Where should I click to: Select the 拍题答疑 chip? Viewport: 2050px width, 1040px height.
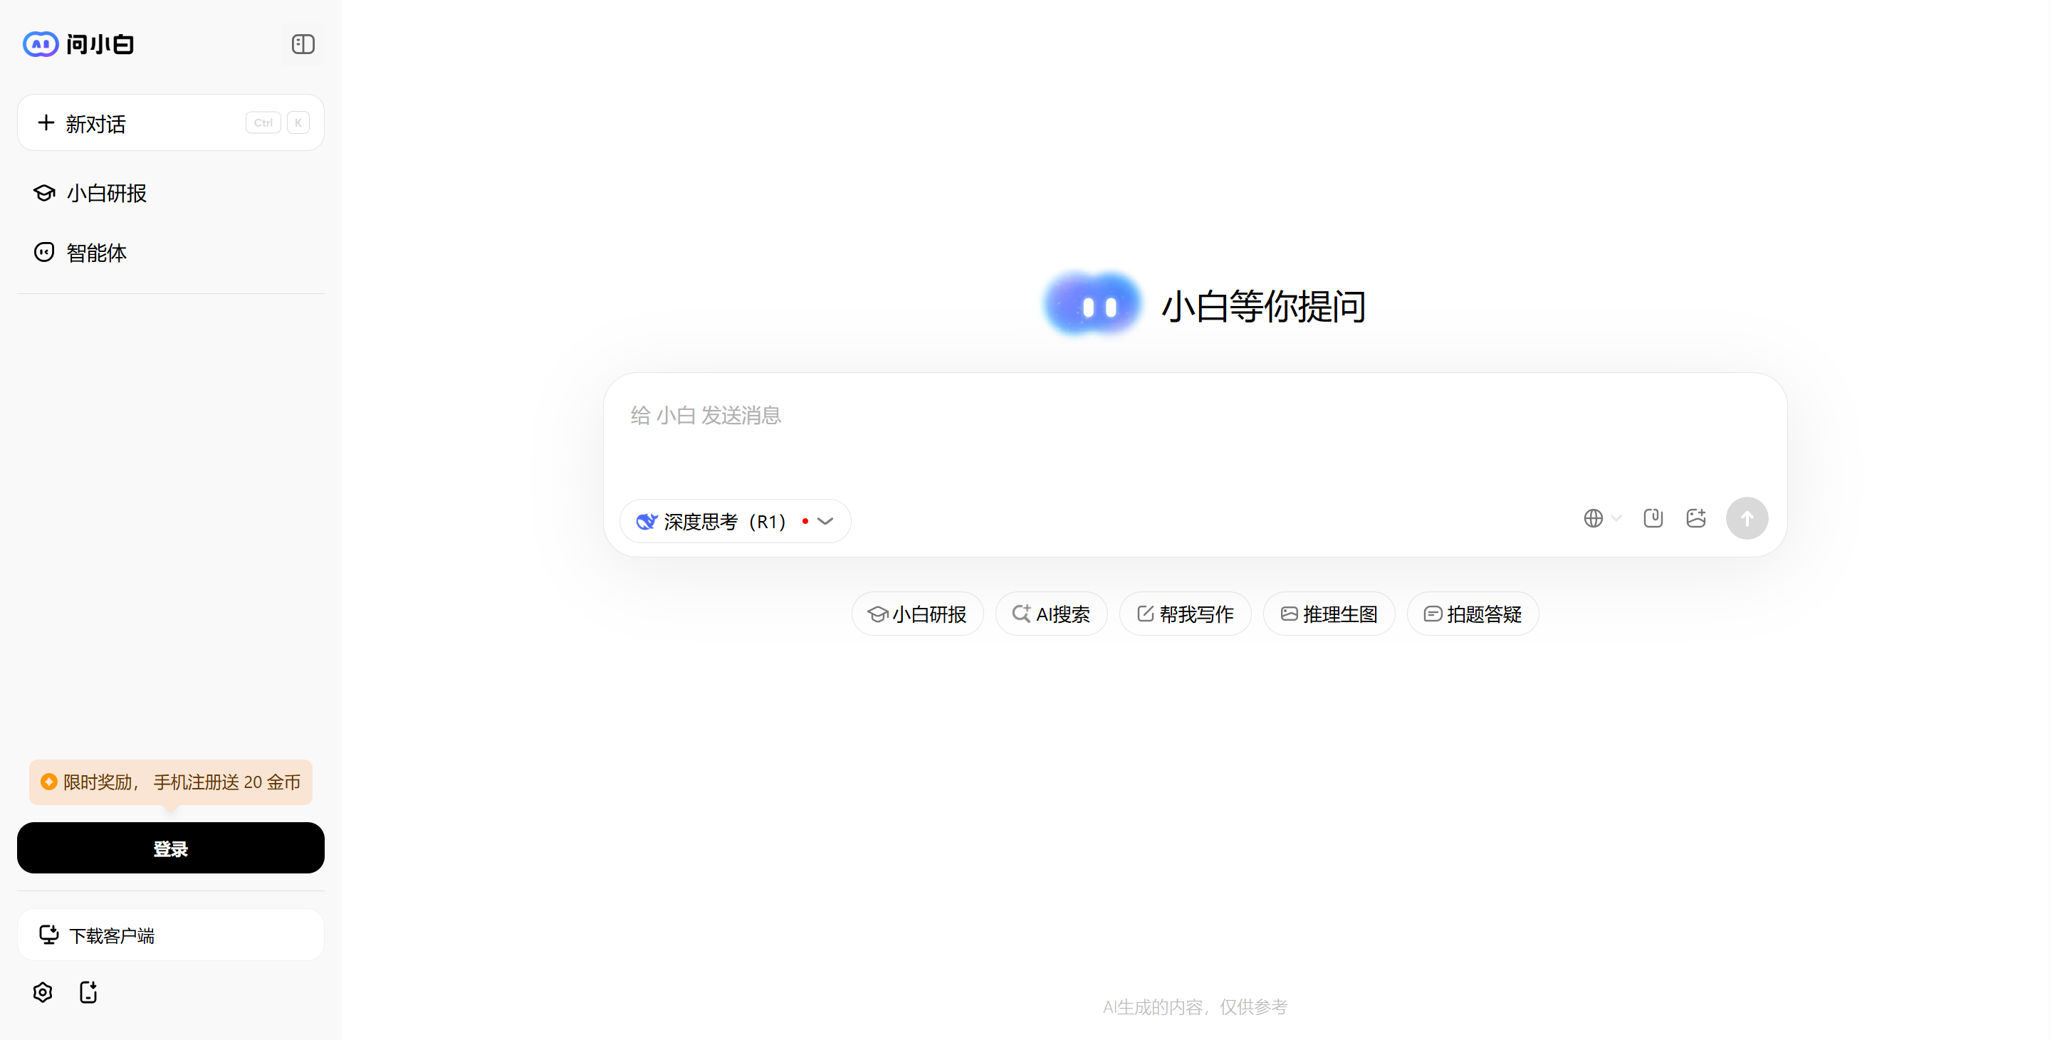[1473, 614]
